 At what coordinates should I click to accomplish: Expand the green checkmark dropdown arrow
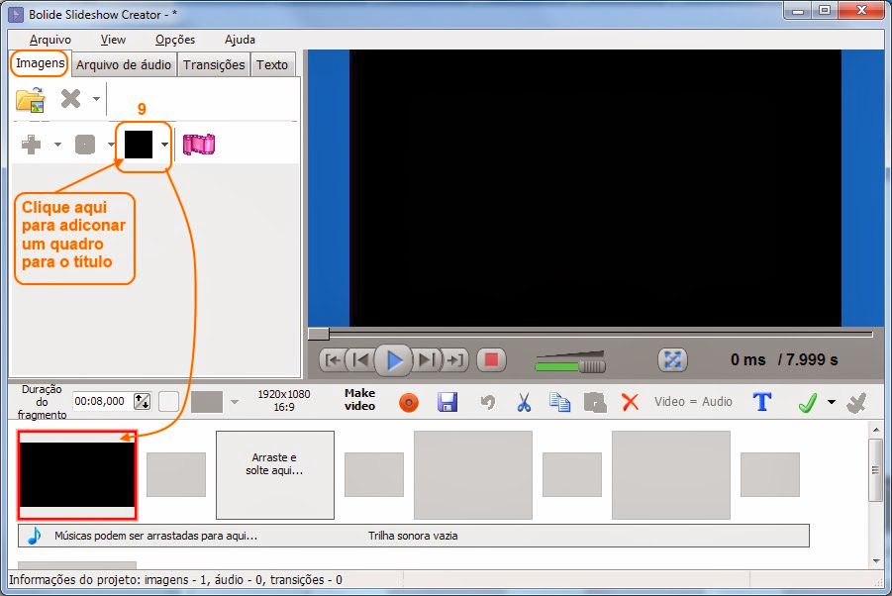pyautogui.click(x=832, y=402)
